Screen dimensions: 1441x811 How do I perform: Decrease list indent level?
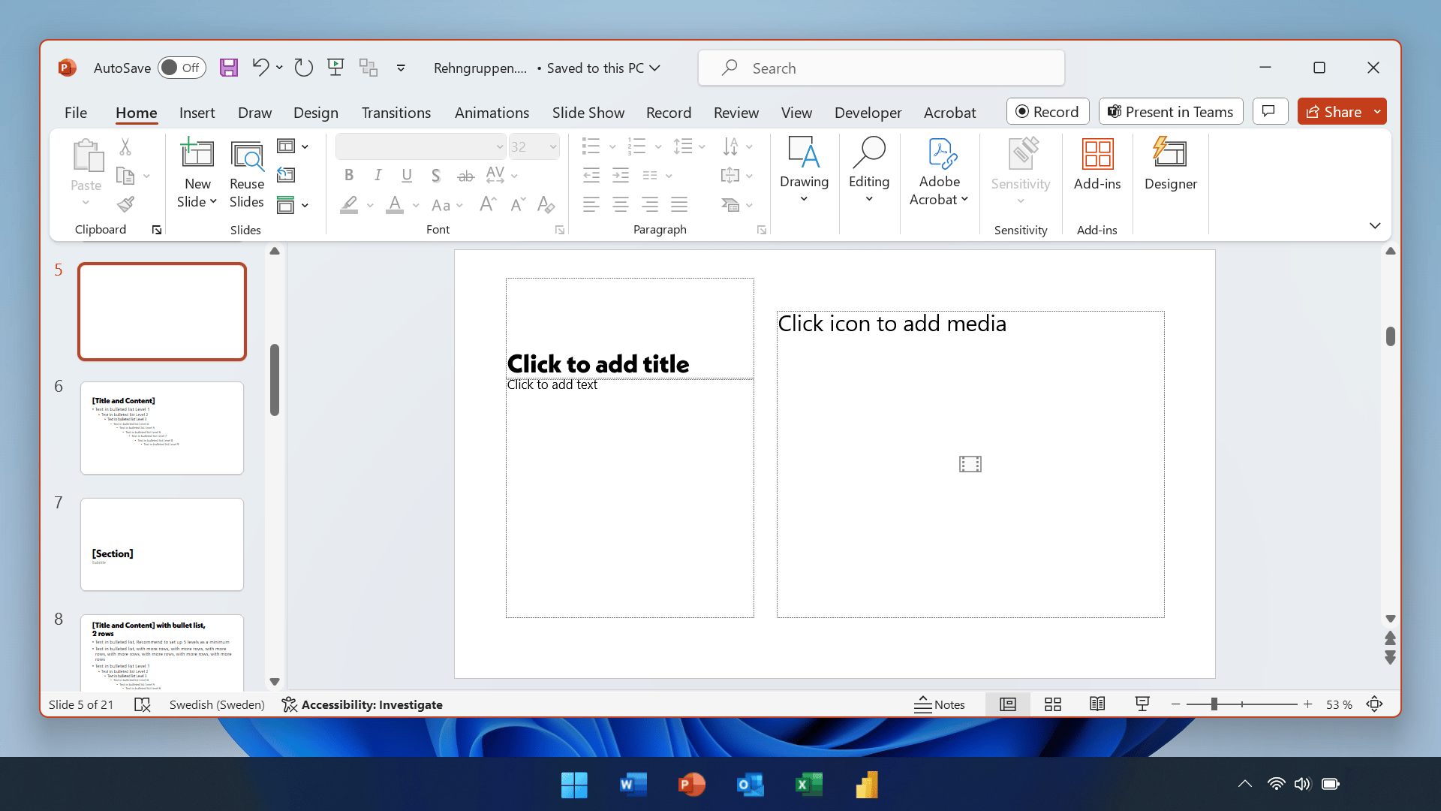(591, 176)
